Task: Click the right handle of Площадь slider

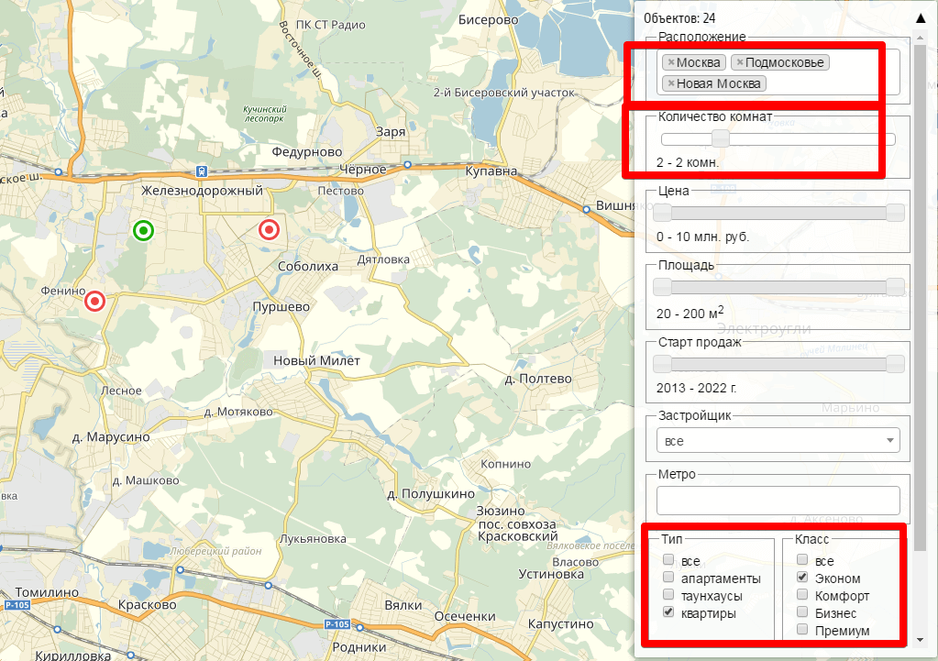Action: [x=895, y=287]
